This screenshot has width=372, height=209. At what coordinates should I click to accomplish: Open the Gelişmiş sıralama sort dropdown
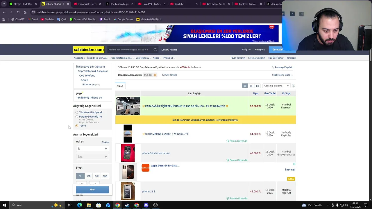point(276,86)
